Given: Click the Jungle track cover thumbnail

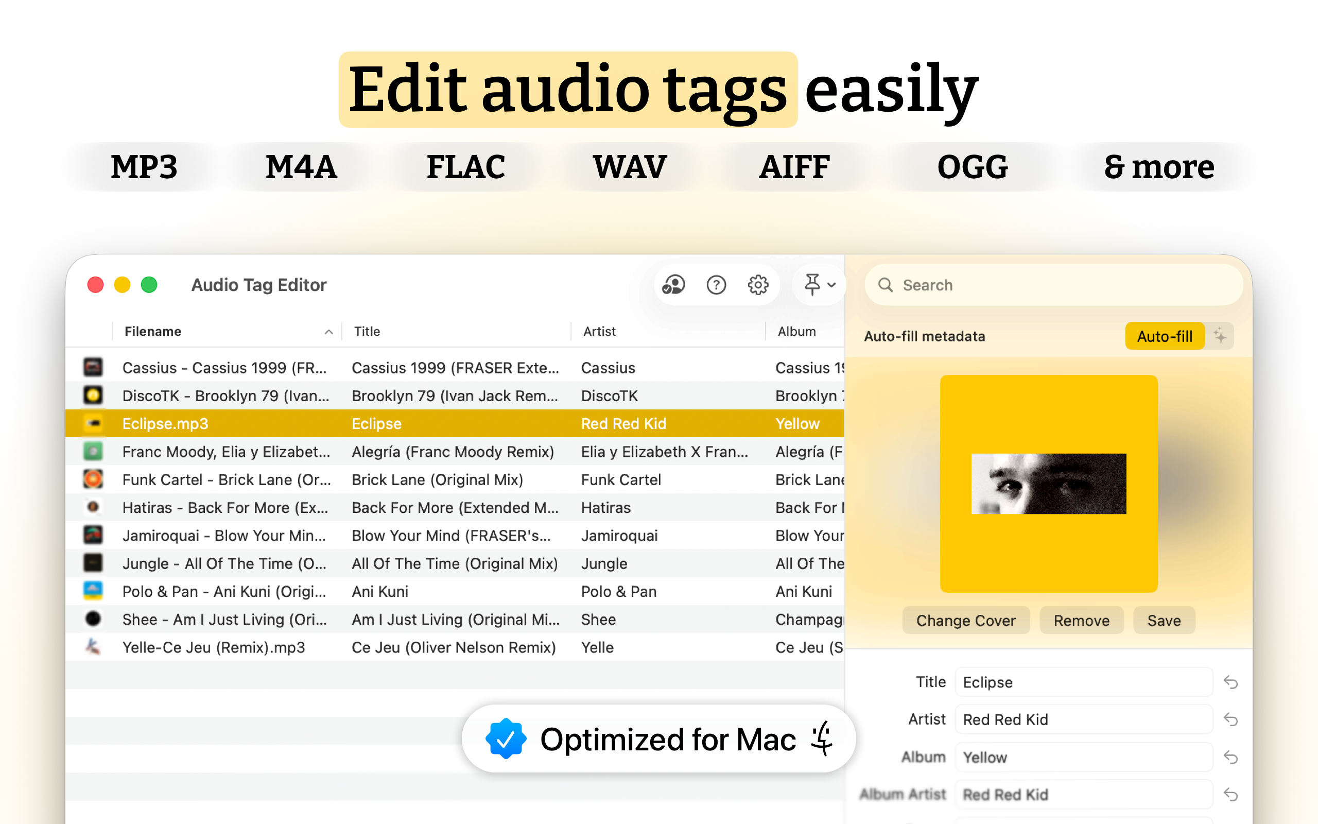Looking at the screenshot, I should (x=93, y=563).
